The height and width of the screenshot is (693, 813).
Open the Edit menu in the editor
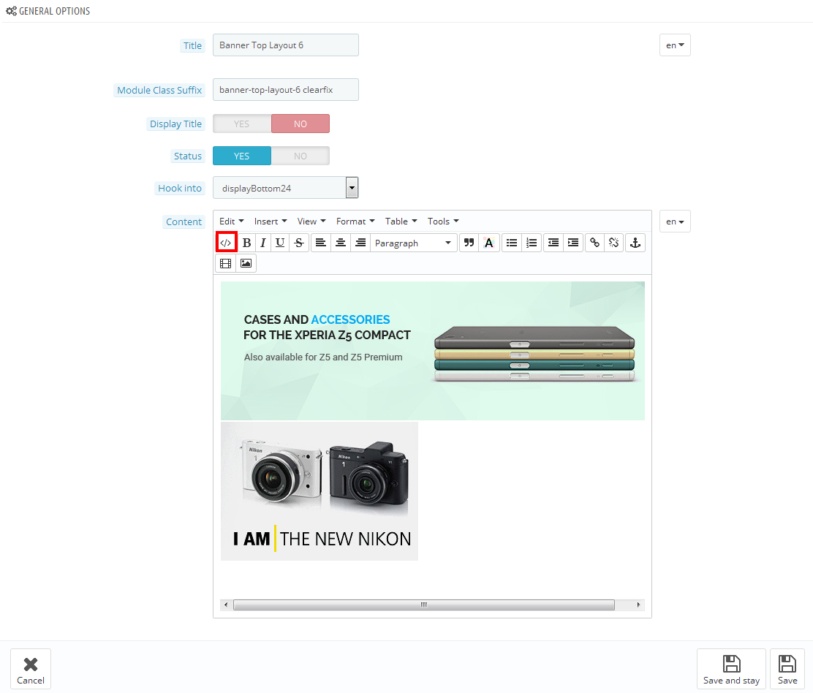pos(231,221)
